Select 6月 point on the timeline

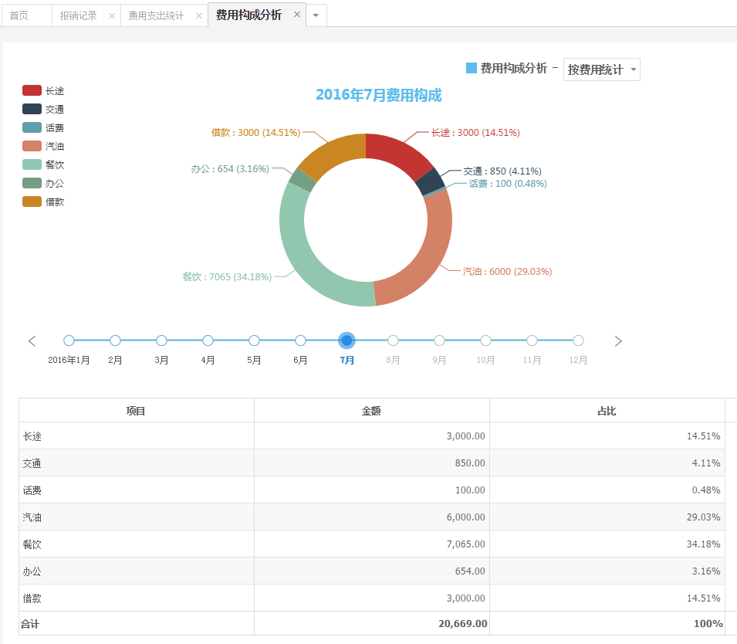[301, 341]
